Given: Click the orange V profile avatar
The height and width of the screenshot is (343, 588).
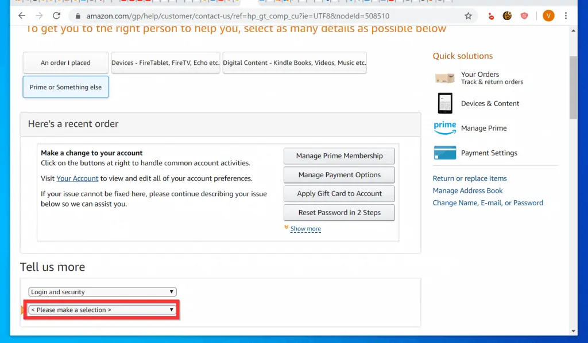Looking at the screenshot, I should coord(548,17).
